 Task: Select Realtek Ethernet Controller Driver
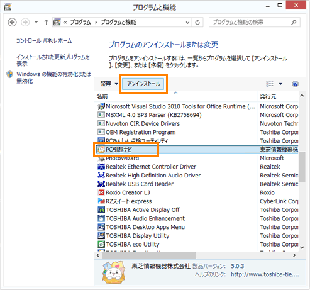point(151,167)
